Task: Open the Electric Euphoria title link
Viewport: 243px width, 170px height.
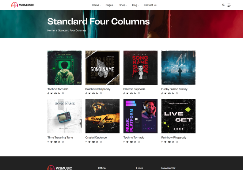Action: pyautogui.click(x=134, y=89)
